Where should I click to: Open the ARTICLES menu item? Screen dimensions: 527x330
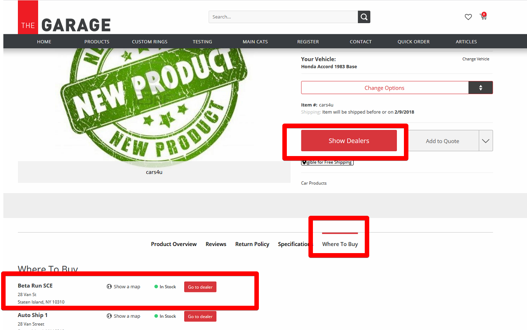466,42
